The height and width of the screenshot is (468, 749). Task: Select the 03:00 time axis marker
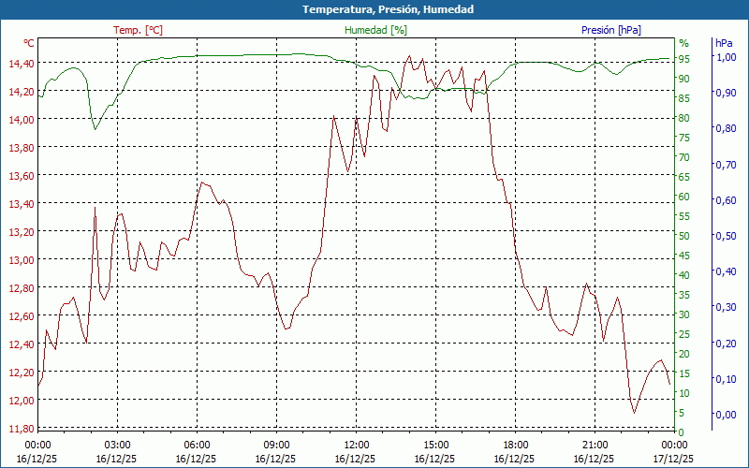pos(118,445)
